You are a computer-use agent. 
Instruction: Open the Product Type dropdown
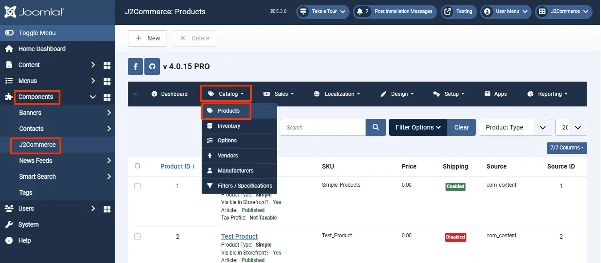[x=515, y=127]
